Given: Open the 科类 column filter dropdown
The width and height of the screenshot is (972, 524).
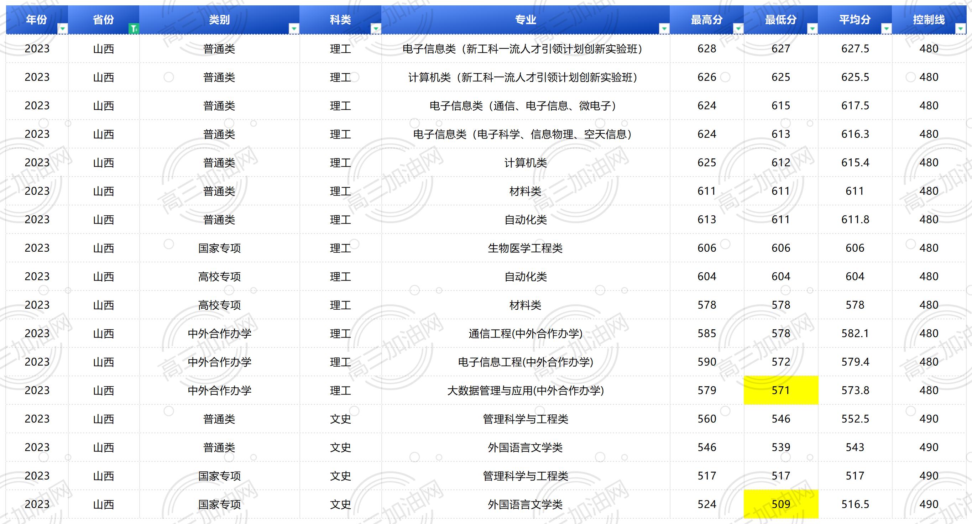Looking at the screenshot, I should tap(376, 29).
